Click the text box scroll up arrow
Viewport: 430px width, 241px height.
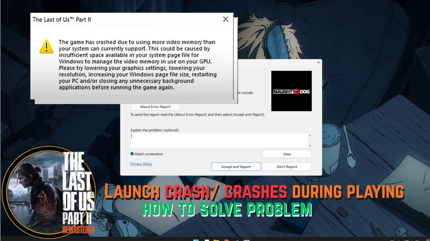[x=310, y=135]
